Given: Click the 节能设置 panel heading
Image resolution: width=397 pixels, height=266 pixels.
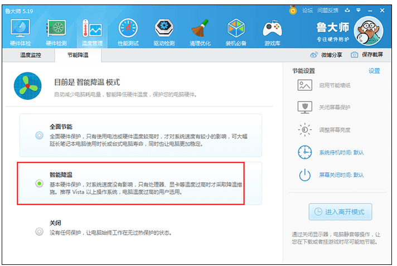Looking at the screenshot, I should (x=303, y=71).
